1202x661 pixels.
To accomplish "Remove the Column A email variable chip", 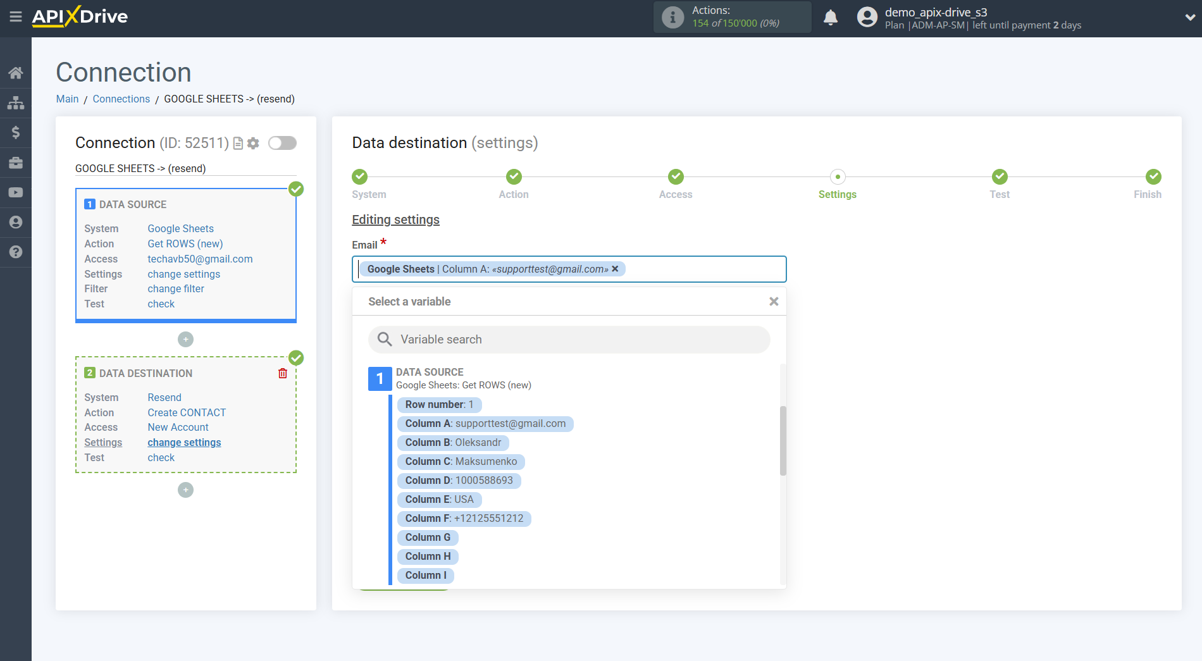I will point(615,269).
